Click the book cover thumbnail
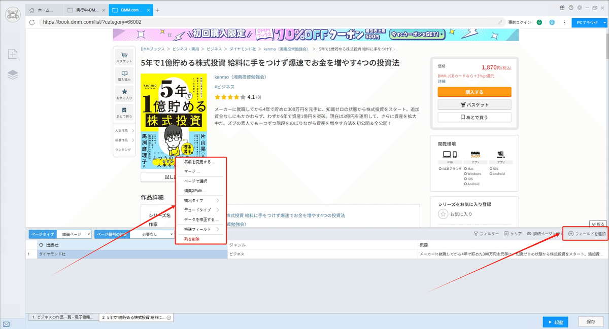Viewport: 609px width, 329px height. click(174, 121)
